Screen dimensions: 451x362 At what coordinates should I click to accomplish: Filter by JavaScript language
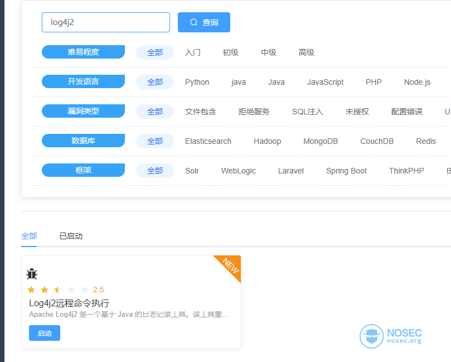click(326, 83)
